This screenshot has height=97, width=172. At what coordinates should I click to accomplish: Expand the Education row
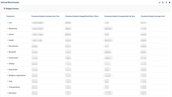[x=7, y=93]
